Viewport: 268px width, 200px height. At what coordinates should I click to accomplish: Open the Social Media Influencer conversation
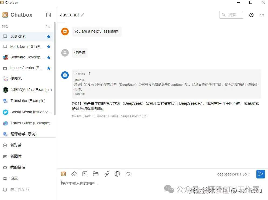pos(27,112)
